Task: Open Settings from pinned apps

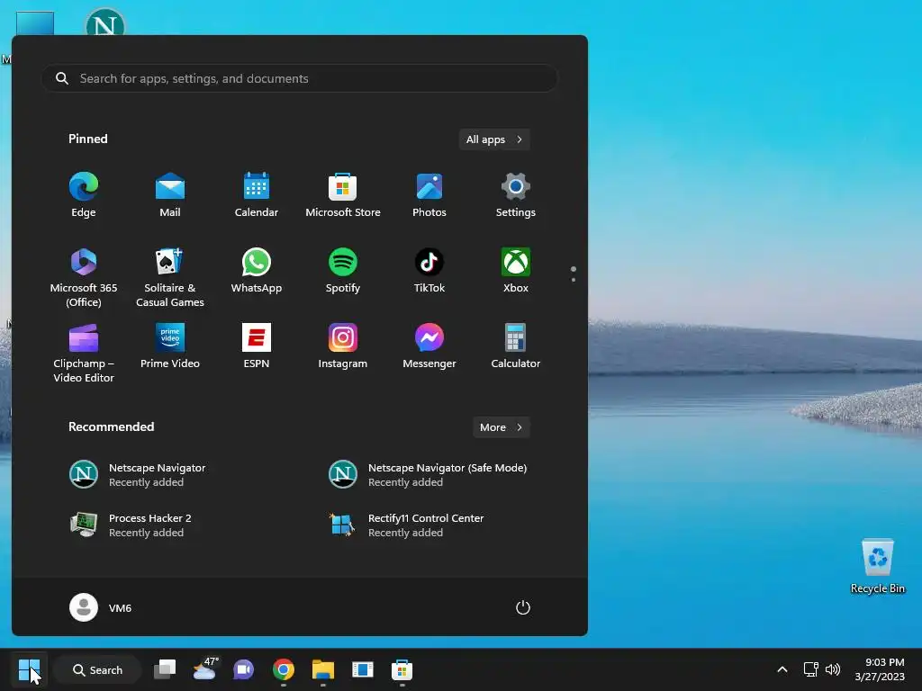Action: [516, 195]
